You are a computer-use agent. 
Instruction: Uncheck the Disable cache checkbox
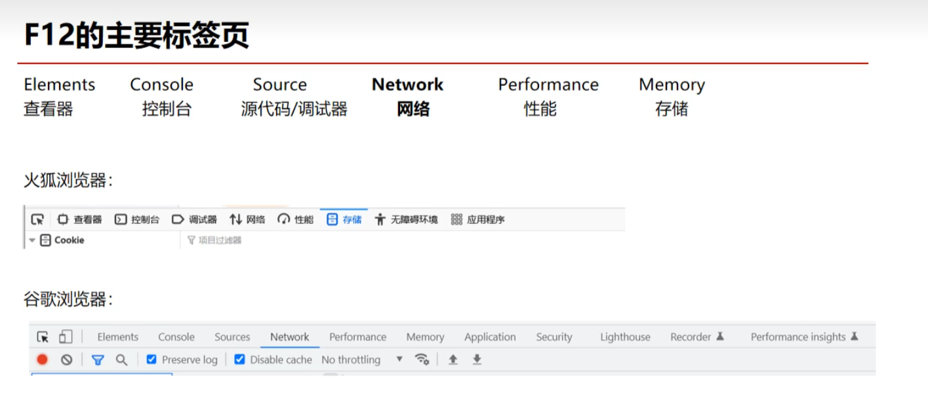point(239,359)
